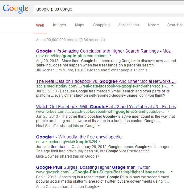The image size is (184, 191).
Task: Expand dropdown arrow next to socialmediatoday.com URL
Action: click(x=172, y=86)
